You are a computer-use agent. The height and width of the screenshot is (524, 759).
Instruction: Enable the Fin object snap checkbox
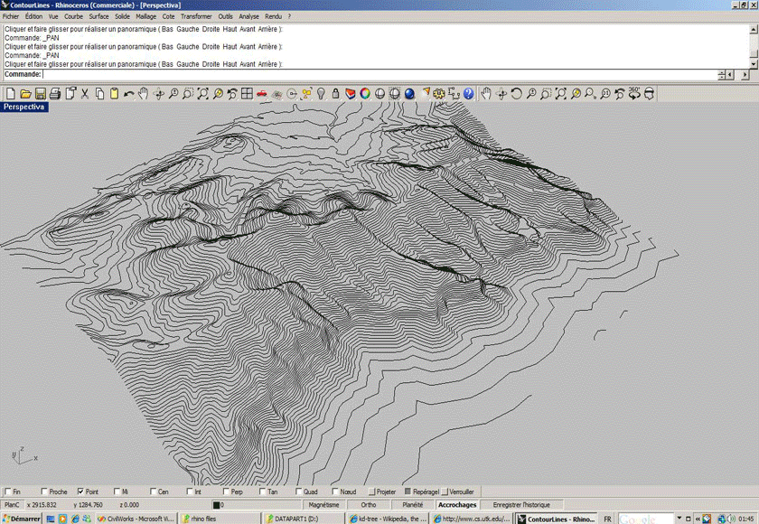tap(7, 491)
